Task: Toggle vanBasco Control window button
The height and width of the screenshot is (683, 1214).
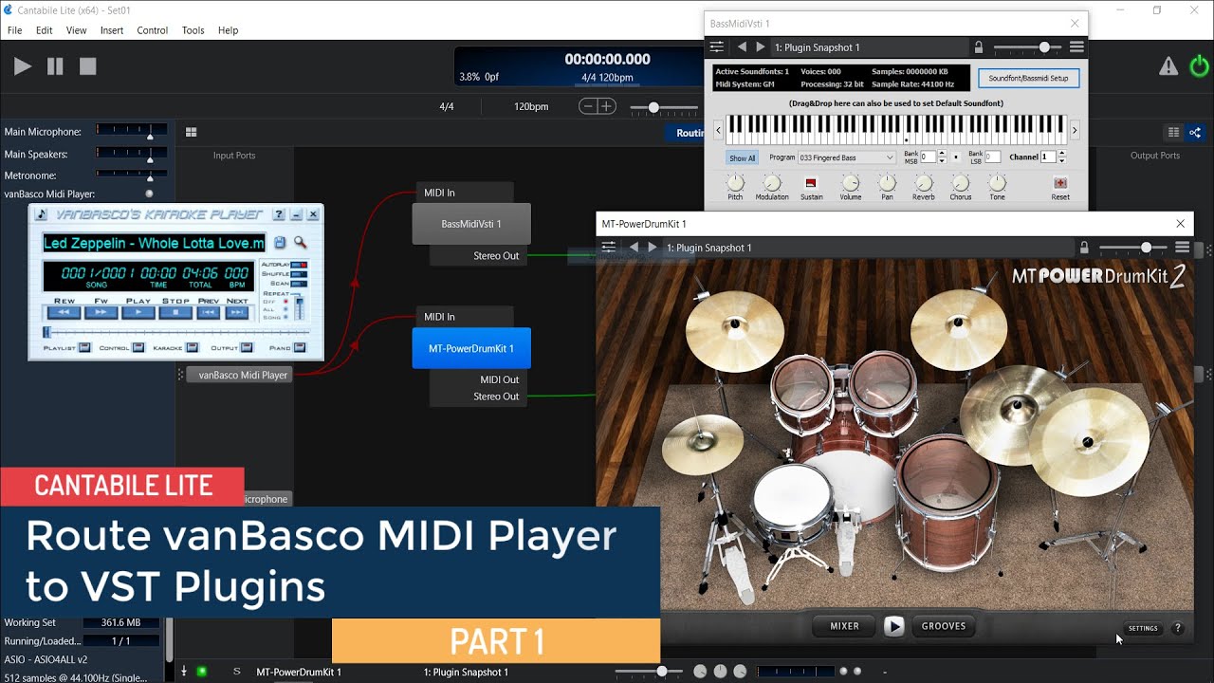Action: click(138, 348)
